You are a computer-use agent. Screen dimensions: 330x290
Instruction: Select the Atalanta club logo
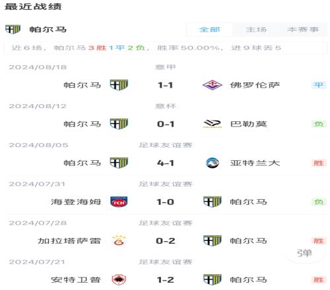pyautogui.click(x=213, y=163)
